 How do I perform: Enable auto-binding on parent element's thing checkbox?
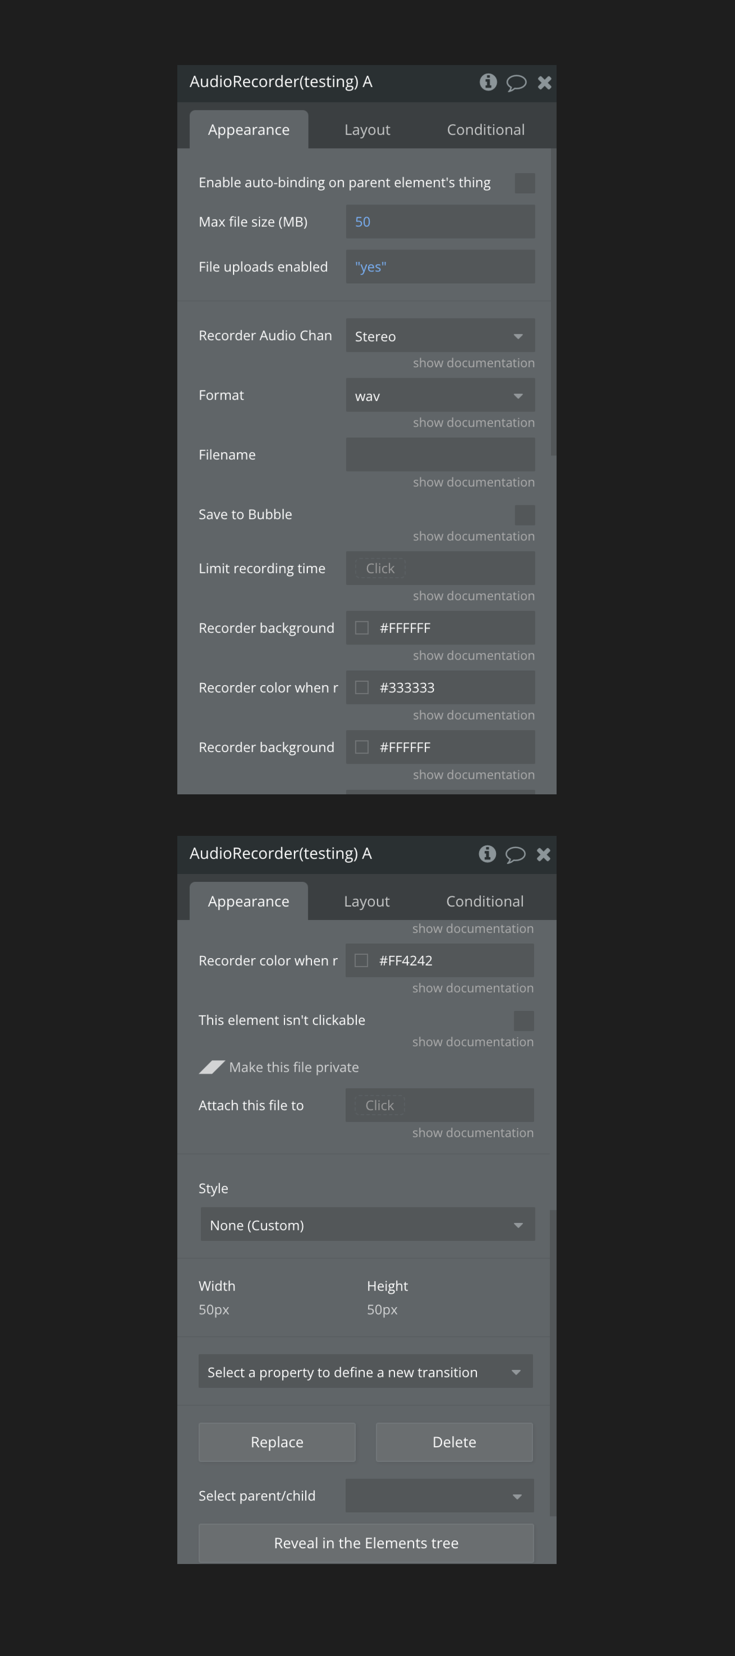(525, 183)
